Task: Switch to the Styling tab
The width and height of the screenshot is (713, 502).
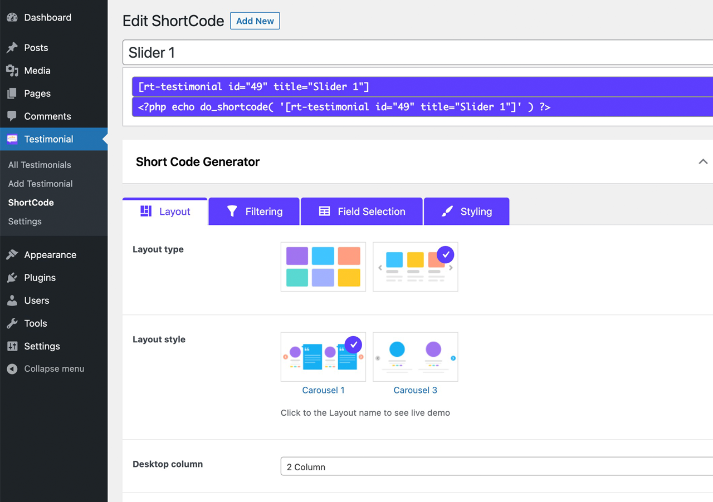Action: tap(467, 211)
